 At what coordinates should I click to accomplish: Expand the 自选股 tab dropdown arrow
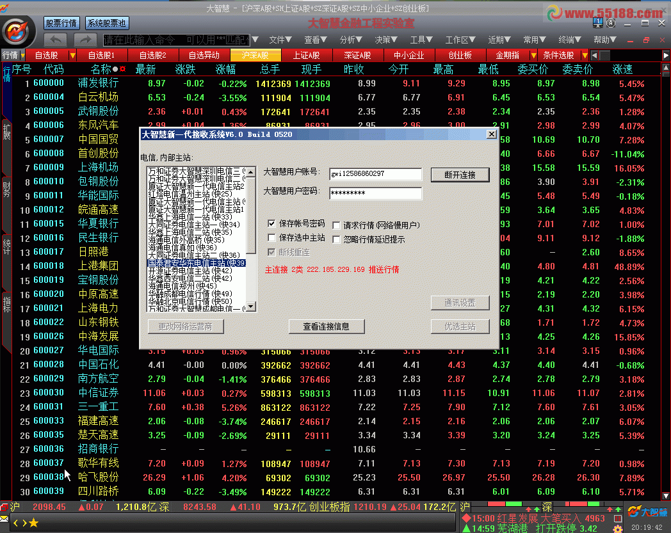[72, 56]
